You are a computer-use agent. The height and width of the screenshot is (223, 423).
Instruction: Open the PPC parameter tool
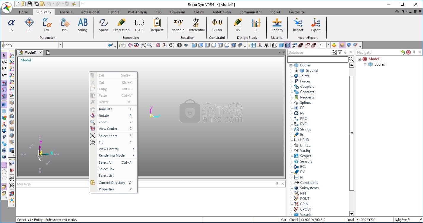pos(65,25)
